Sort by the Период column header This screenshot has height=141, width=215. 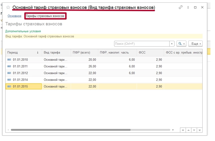coord(24,53)
